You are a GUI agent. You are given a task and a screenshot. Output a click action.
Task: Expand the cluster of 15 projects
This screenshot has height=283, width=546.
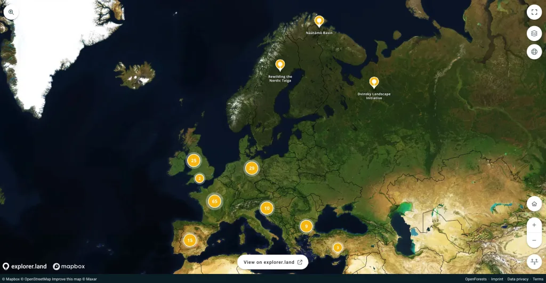point(190,240)
